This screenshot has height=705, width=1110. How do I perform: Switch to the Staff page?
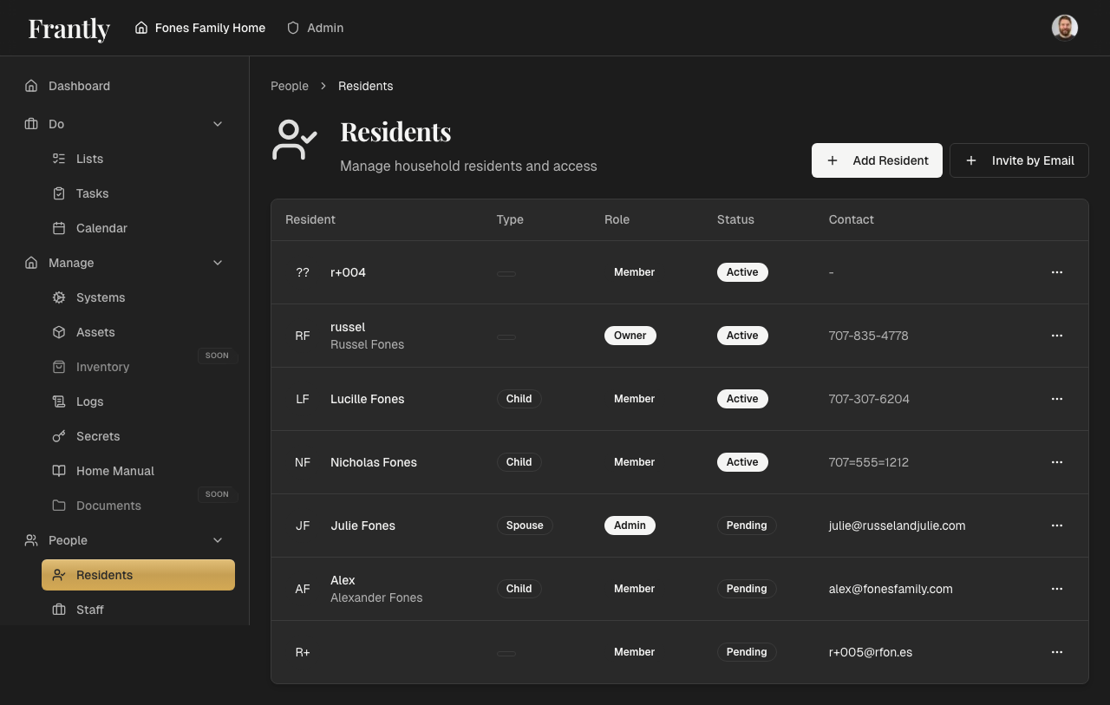click(89, 610)
